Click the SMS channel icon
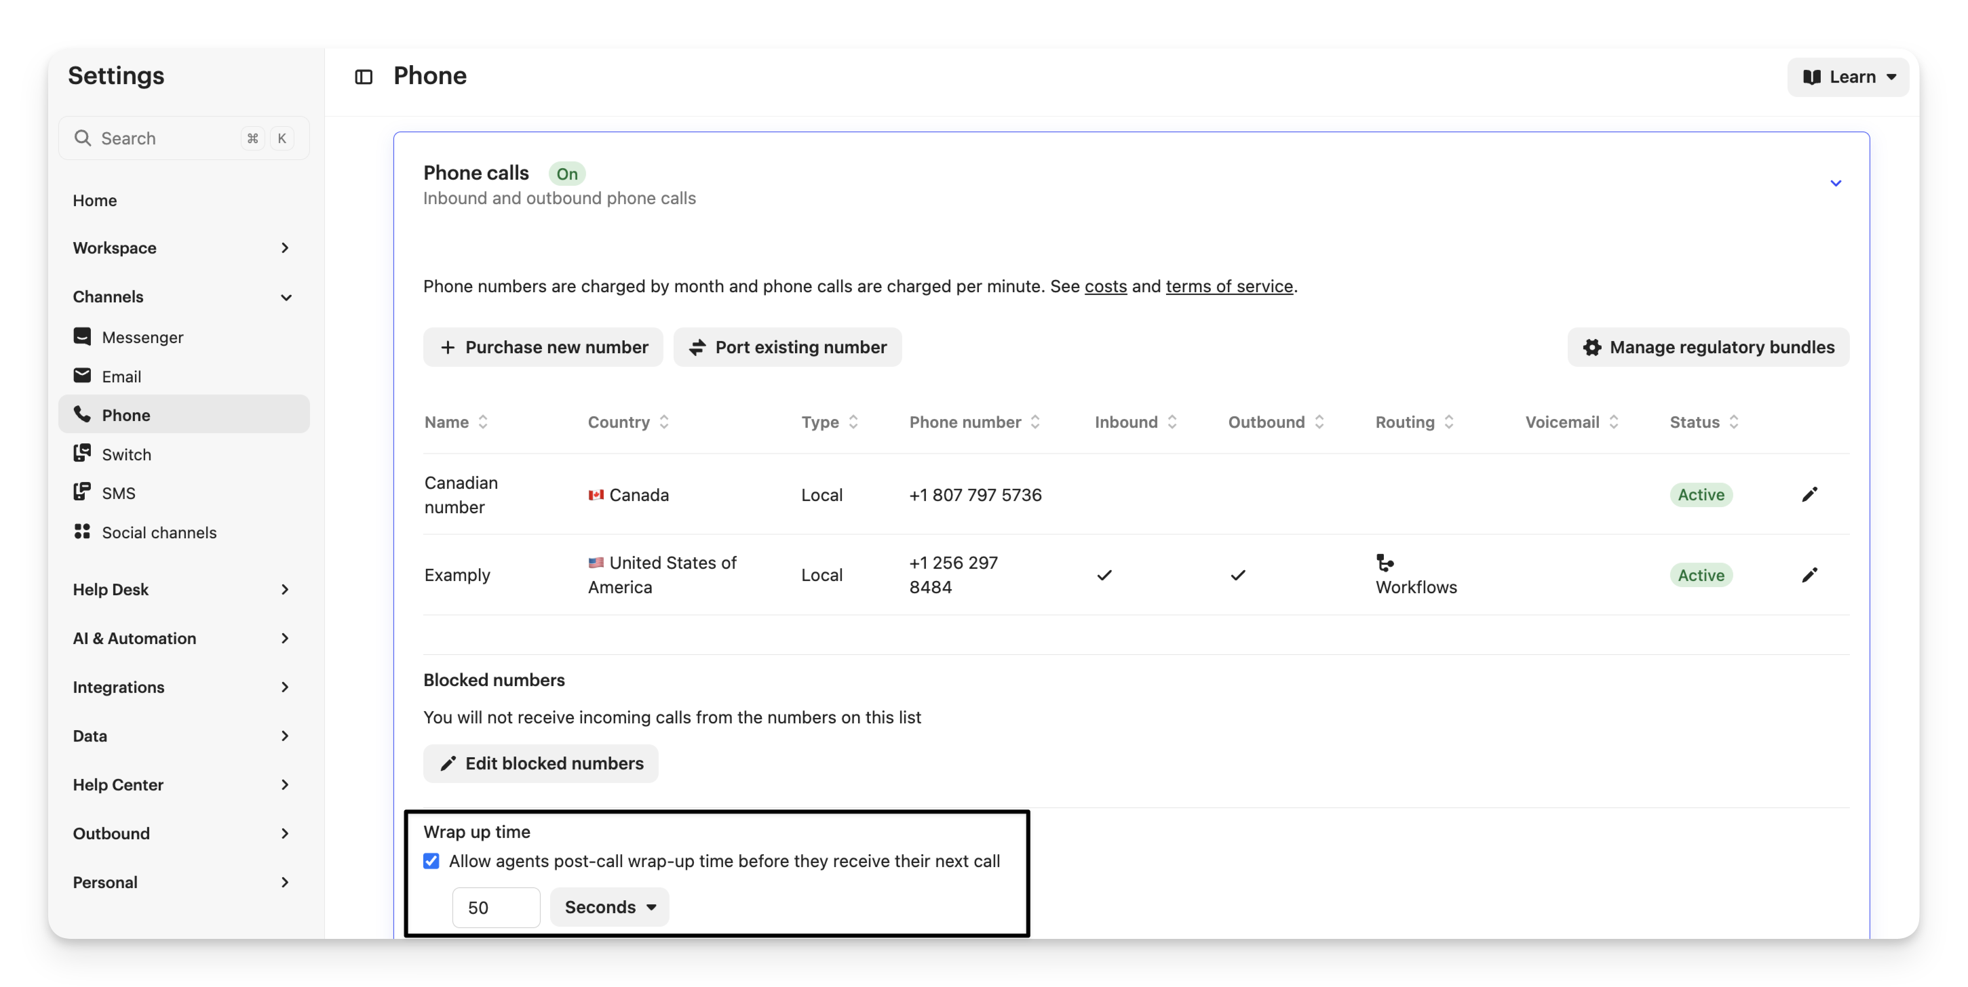 coord(81,492)
